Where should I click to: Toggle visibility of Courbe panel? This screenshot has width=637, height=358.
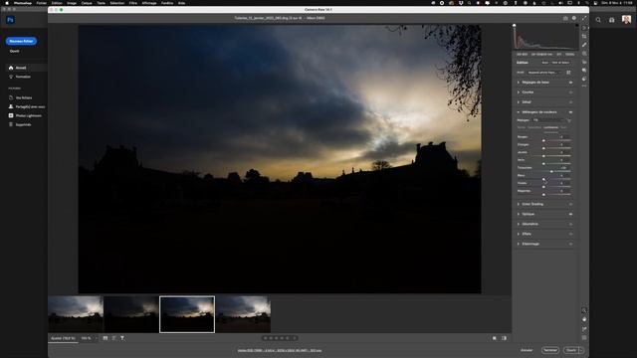tap(570, 92)
